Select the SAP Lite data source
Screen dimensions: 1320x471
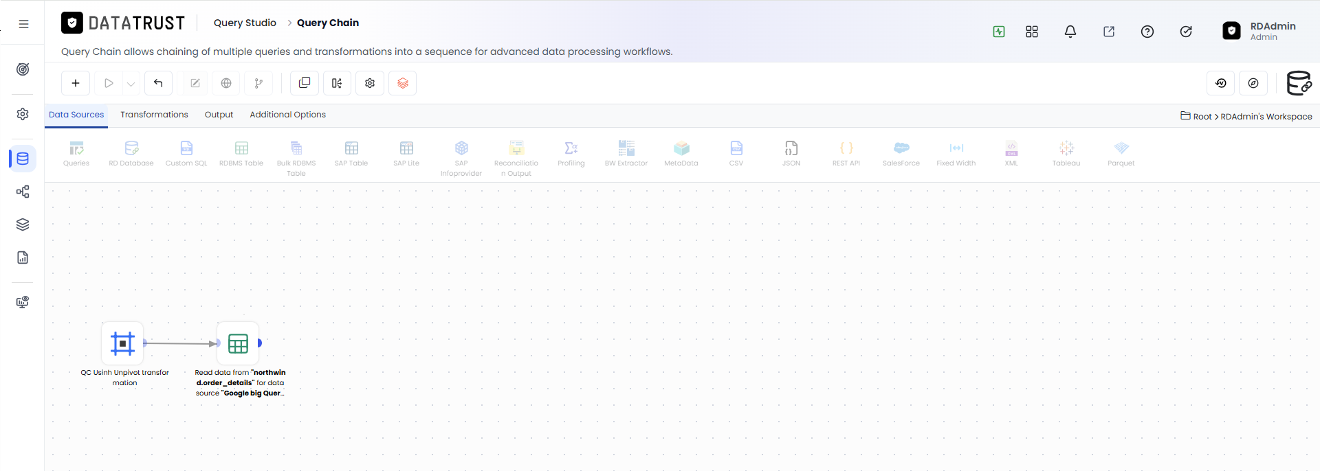point(406,154)
